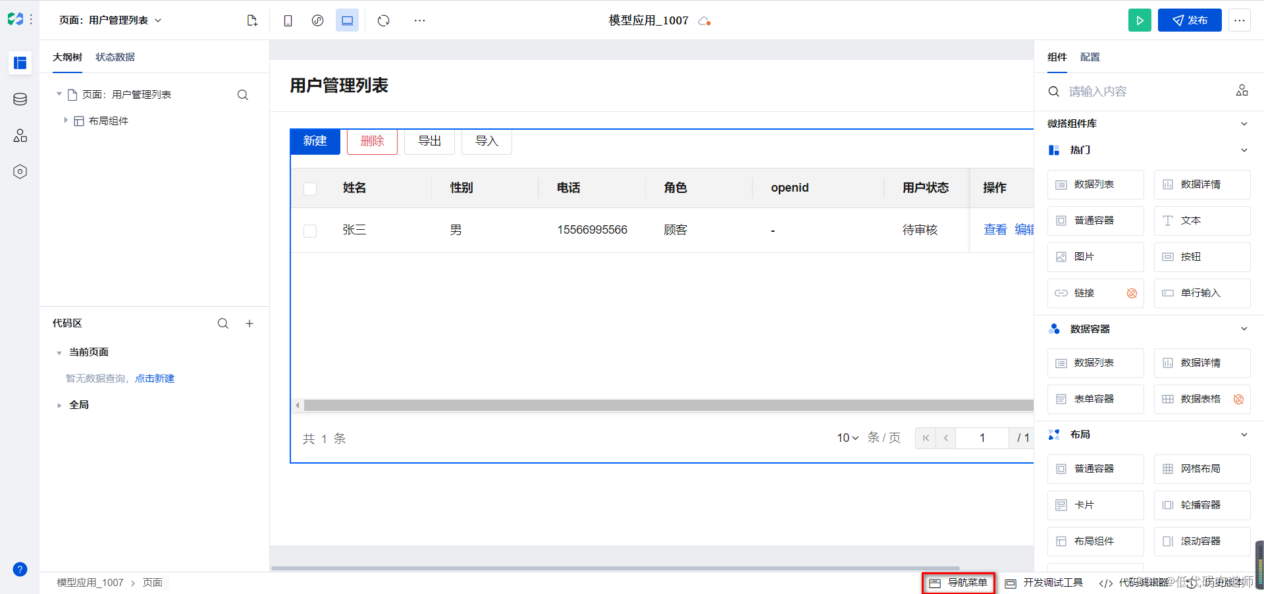The width and height of the screenshot is (1264, 594).
Task: Switch to the 大纲树 tab
Action: pos(67,57)
